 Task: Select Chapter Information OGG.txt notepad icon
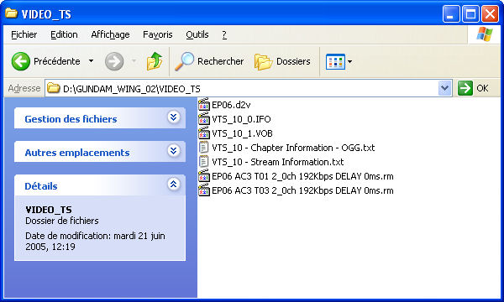(204, 148)
